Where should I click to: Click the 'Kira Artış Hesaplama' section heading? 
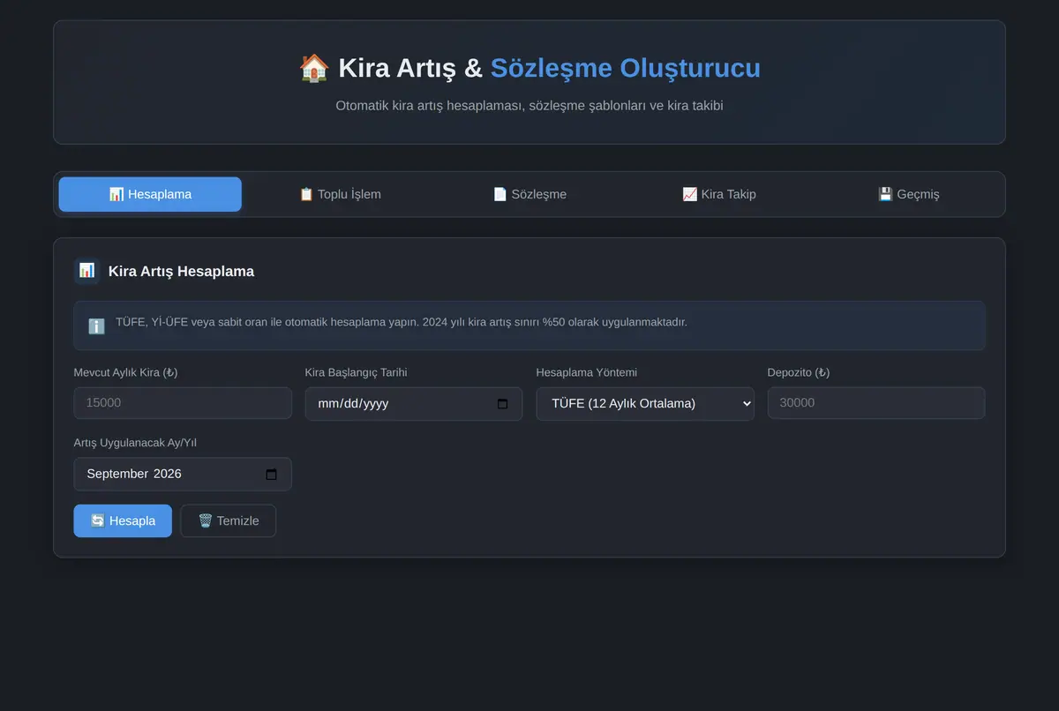click(181, 271)
